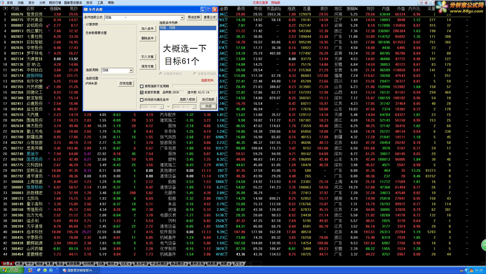Open the 资讯 menu
This screenshot has height=274, width=486.
[x=89, y=3]
